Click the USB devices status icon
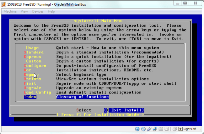The image size is (204, 134). pyautogui.click(x=149, y=129)
